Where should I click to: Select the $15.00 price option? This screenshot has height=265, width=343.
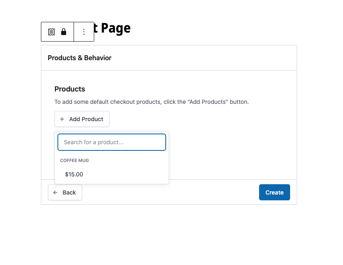74,174
